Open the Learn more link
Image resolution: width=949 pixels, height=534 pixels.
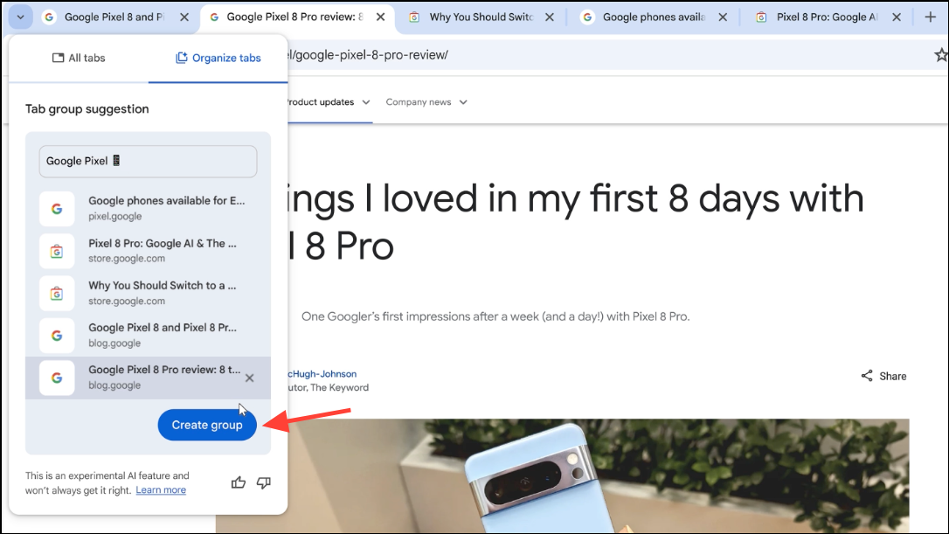tap(161, 489)
